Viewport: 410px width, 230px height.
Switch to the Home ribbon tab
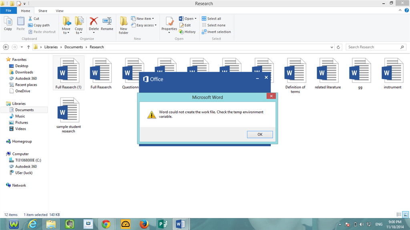point(25,11)
